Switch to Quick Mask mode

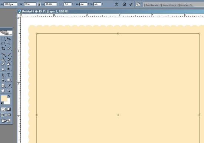click(9, 109)
